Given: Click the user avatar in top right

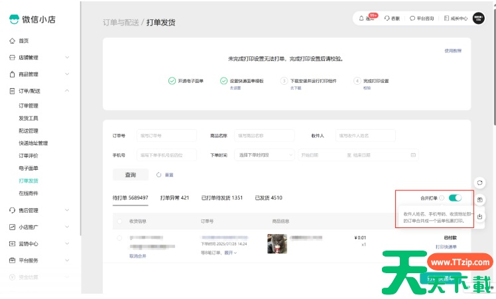Looking at the screenshot, I should 478,19.
